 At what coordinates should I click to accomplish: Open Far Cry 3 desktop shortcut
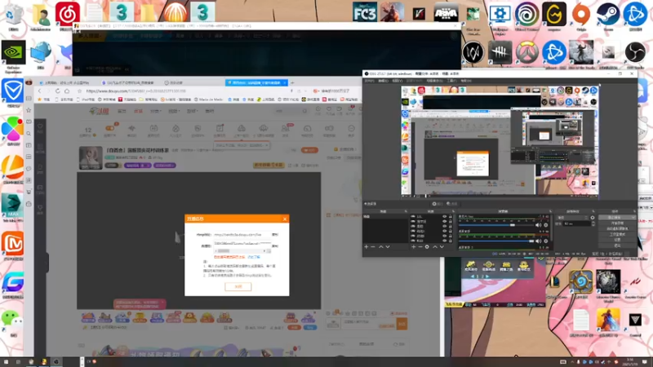tap(364, 12)
